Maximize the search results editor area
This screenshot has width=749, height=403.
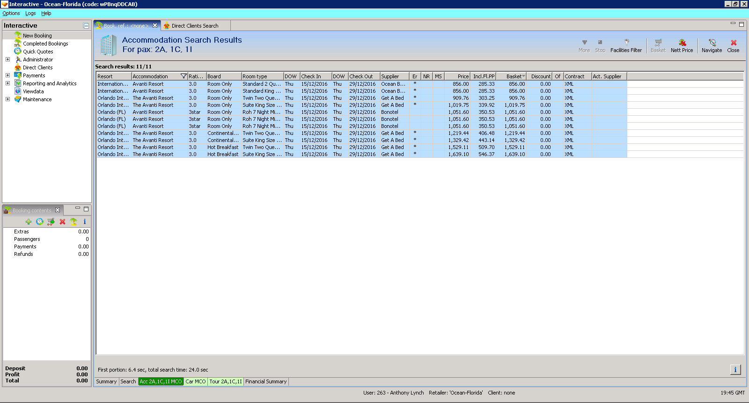(x=742, y=24)
